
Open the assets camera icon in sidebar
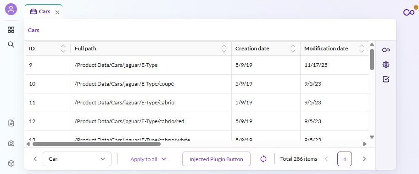coord(11,143)
